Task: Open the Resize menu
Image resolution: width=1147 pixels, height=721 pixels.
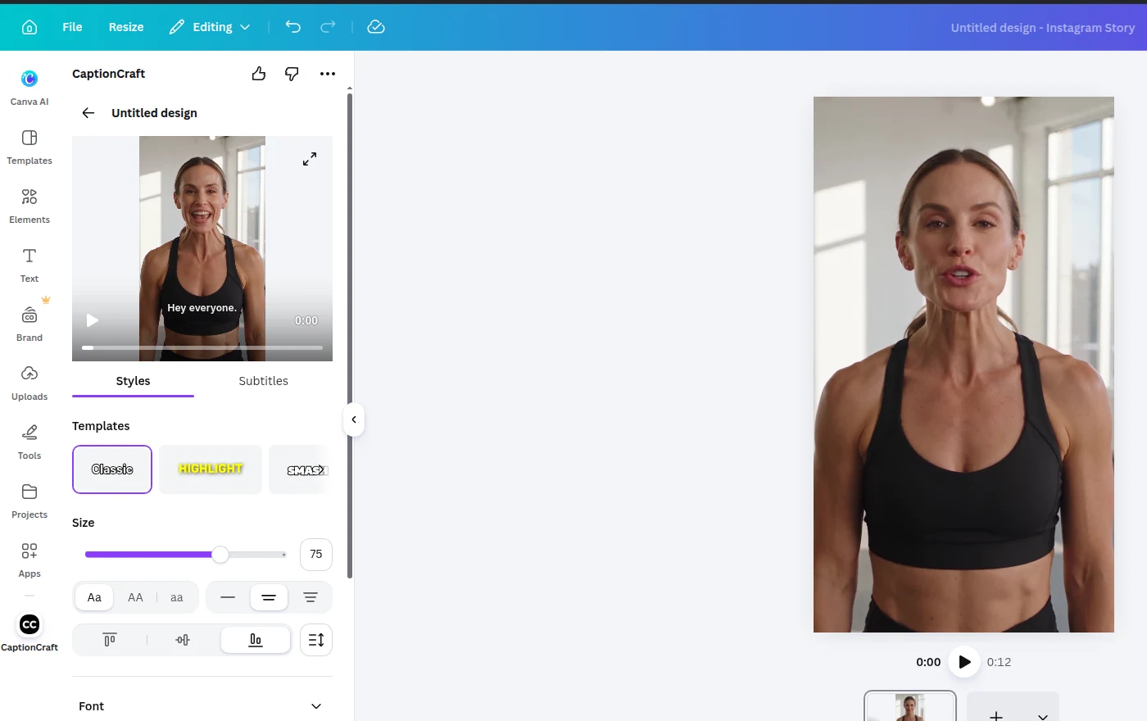Action: [x=126, y=27]
